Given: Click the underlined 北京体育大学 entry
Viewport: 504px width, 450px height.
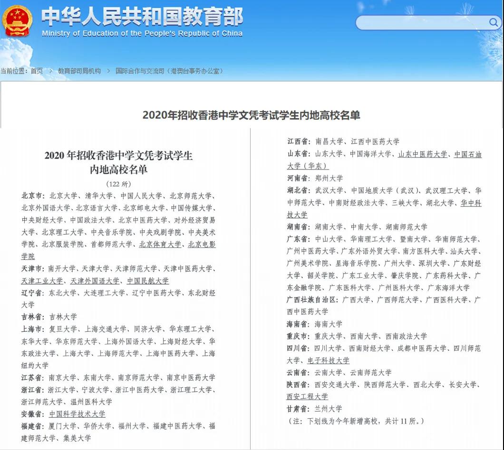Looking at the screenshot, I should click(x=160, y=244).
